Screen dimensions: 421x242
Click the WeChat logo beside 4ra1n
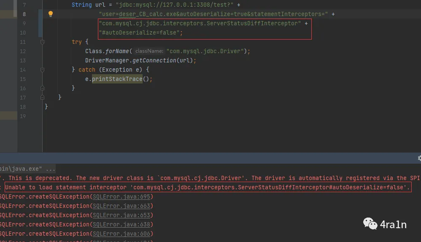pos(370,224)
